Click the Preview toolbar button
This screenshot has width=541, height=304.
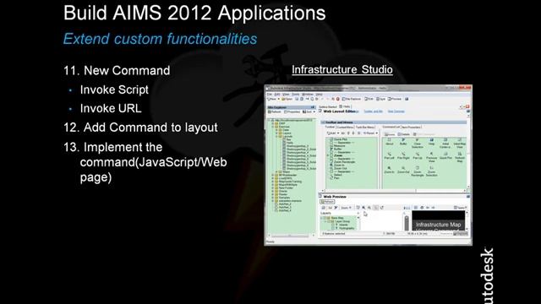tap(395, 99)
